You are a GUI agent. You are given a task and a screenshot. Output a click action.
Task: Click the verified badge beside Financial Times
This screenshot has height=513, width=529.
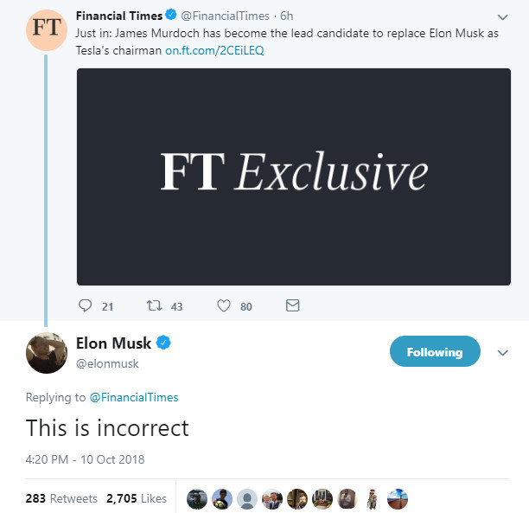coord(171,15)
